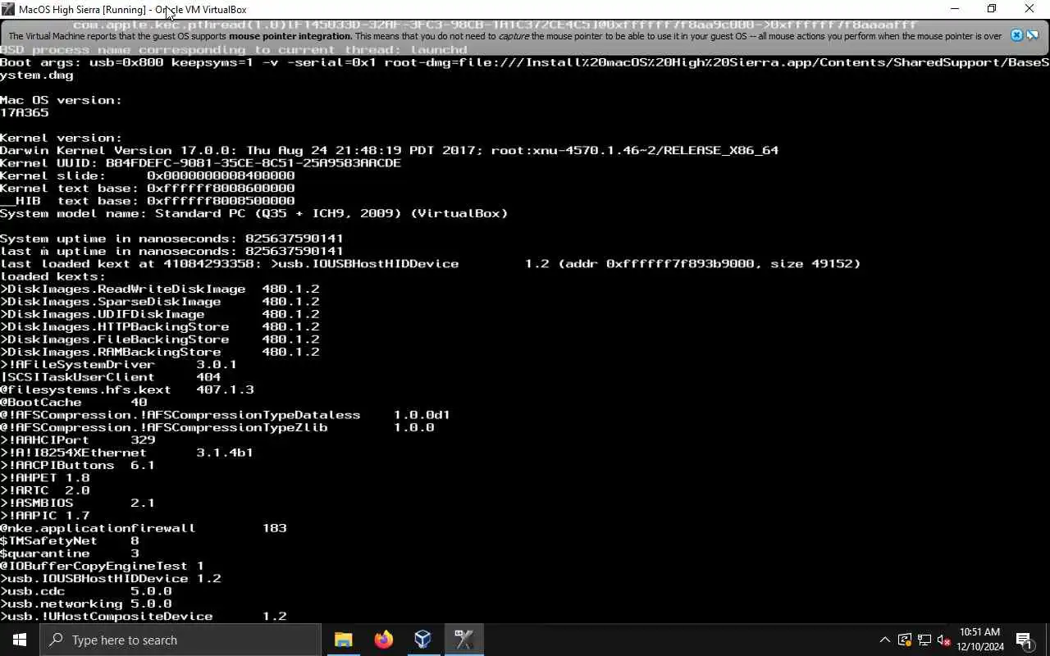Click the "17A365" OS version text
Viewport: 1050px width, 656px height.
pos(25,112)
